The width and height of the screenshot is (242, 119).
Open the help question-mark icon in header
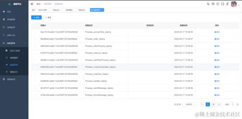[218, 4]
